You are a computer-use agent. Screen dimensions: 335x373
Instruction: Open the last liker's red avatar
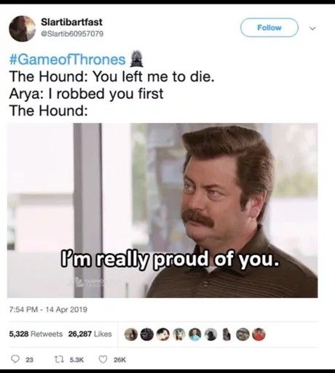click(259, 334)
